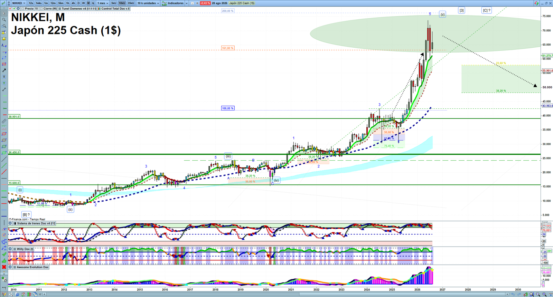This screenshot has height=297, width=553.
Task: Switch to 144s timeframe
Action: (38, 3)
